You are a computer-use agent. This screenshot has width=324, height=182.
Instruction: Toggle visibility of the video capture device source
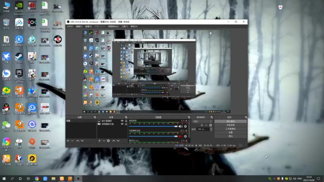tap(122, 124)
